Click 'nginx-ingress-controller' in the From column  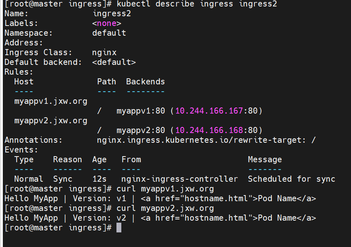[179, 179]
